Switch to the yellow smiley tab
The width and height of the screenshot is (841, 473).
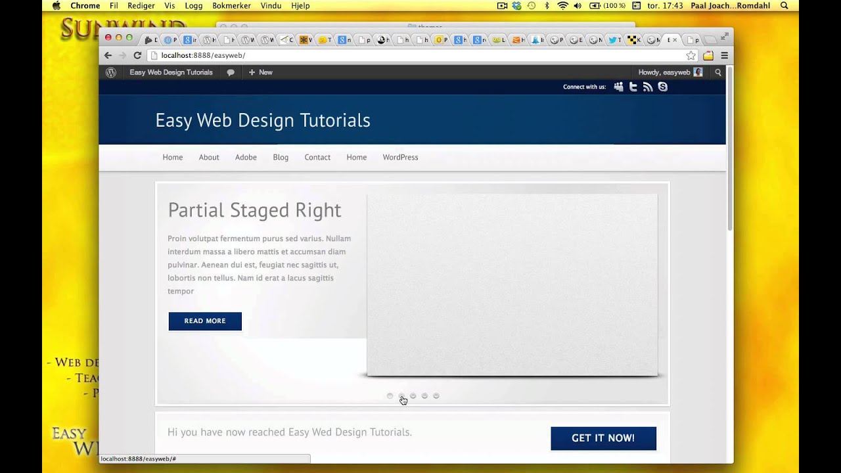325,39
